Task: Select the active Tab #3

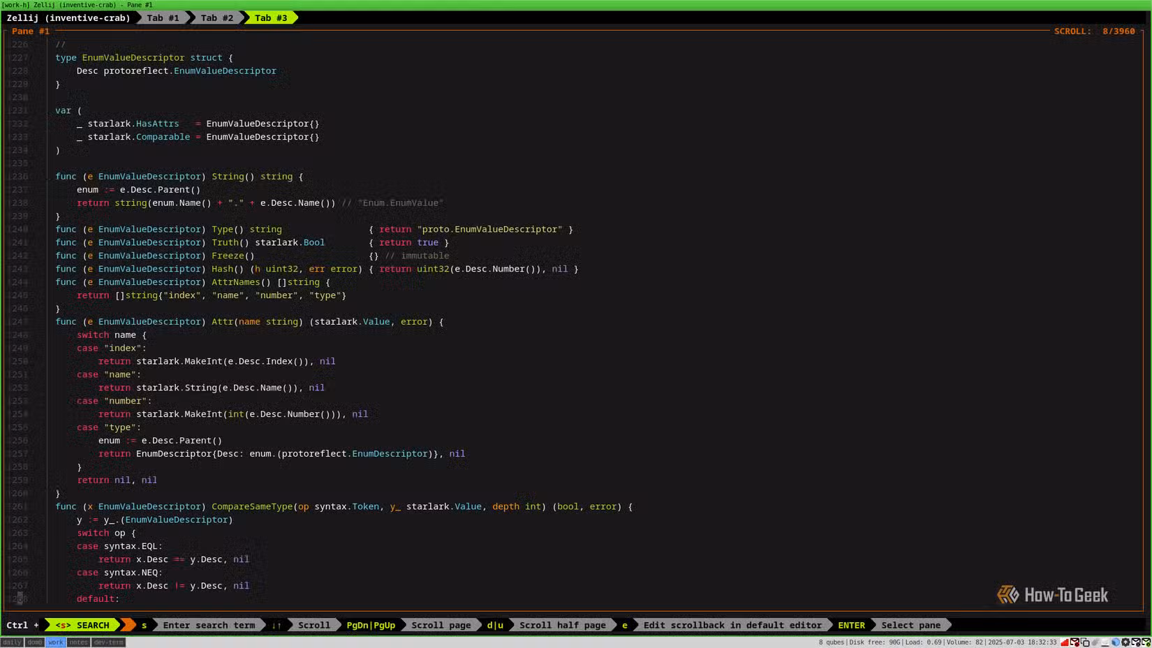Action: [271, 18]
